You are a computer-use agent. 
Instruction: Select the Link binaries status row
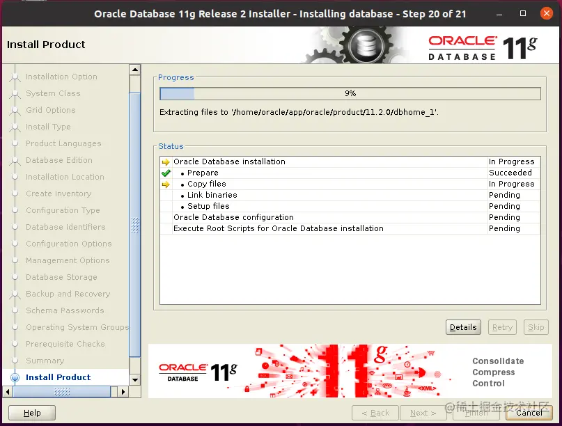pos(350,195)
